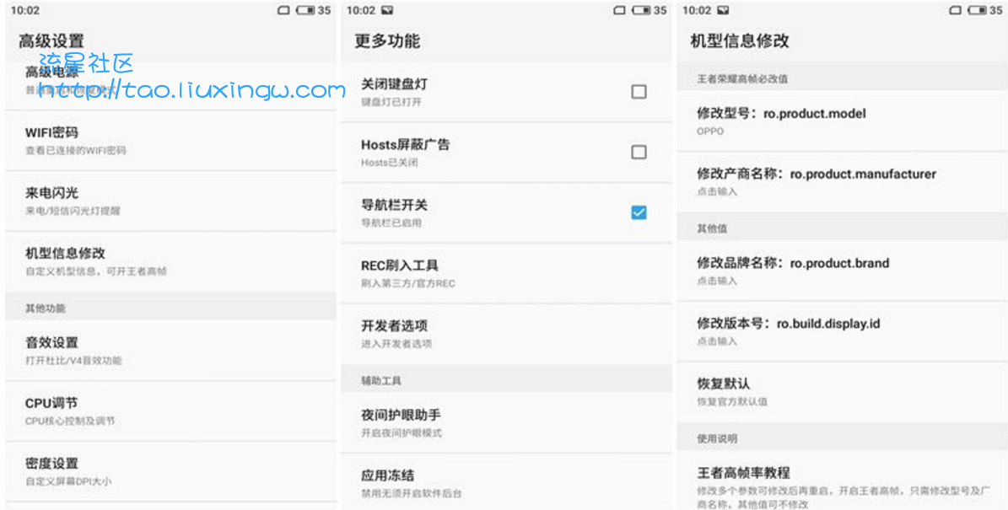Viewport: 1008px width, 510px height.
Task: Click the 10:02 clock on 更多功能 screen
Action: click(x=361, y=10)
